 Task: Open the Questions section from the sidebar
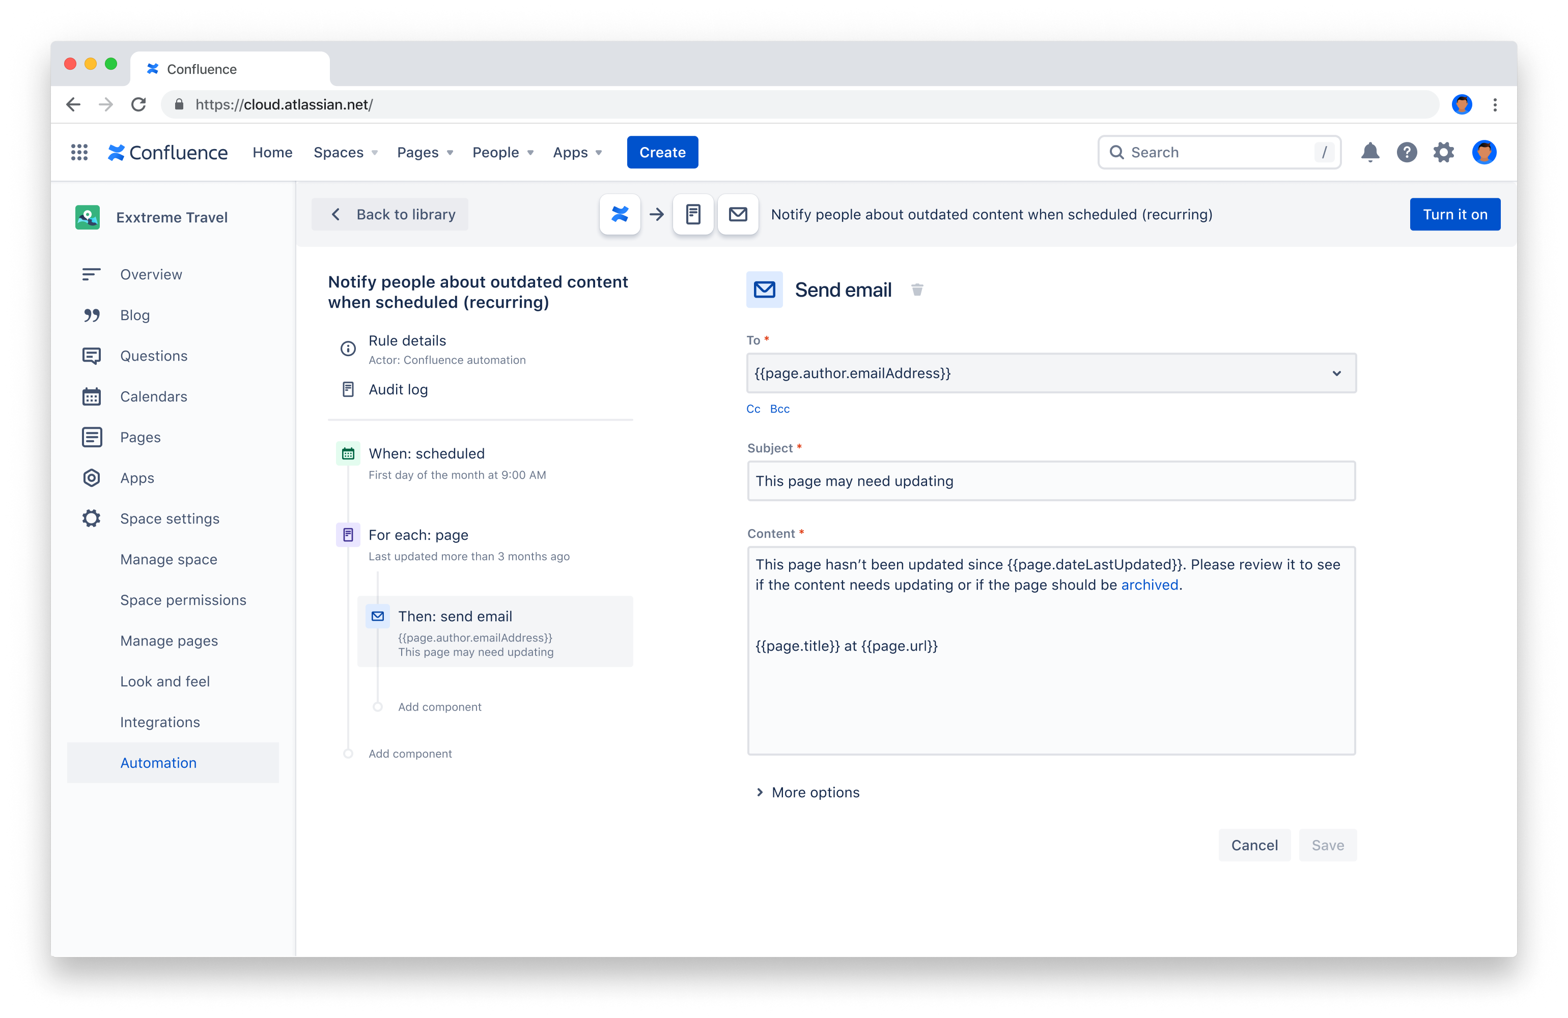154,356
